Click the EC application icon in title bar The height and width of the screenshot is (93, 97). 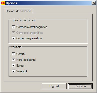(x=3, y=3)
